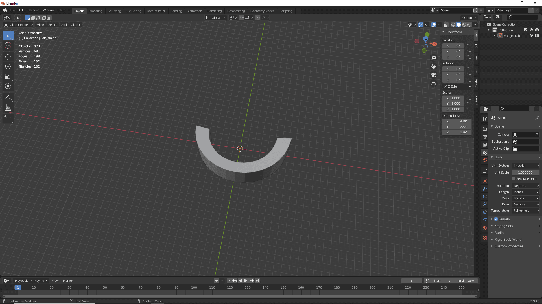Open the Render menu
The width and height of the screenshot is (542, 304).
pos(34,10)
